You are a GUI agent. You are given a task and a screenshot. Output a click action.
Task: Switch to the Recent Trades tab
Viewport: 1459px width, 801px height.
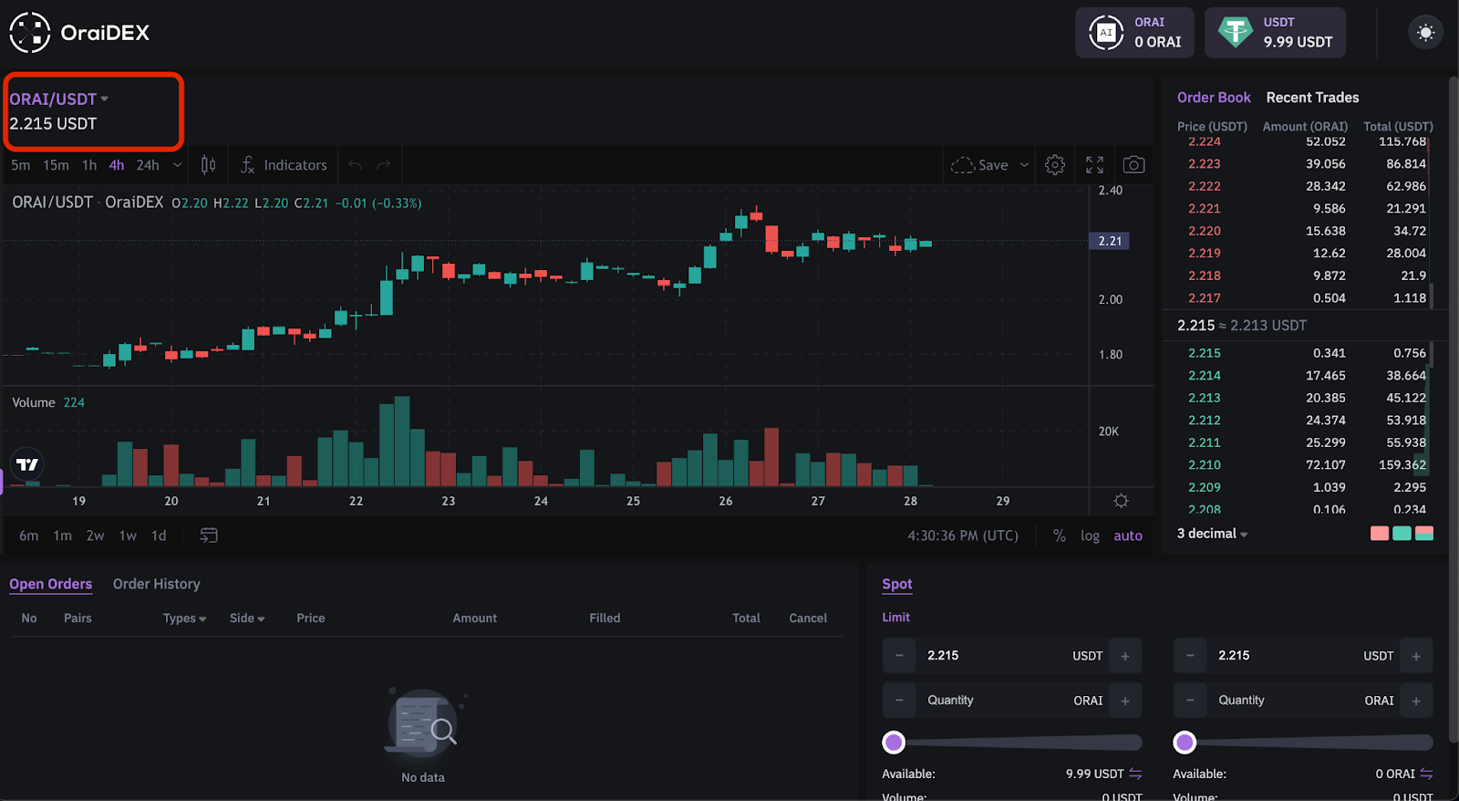[x=1312, y=98]
